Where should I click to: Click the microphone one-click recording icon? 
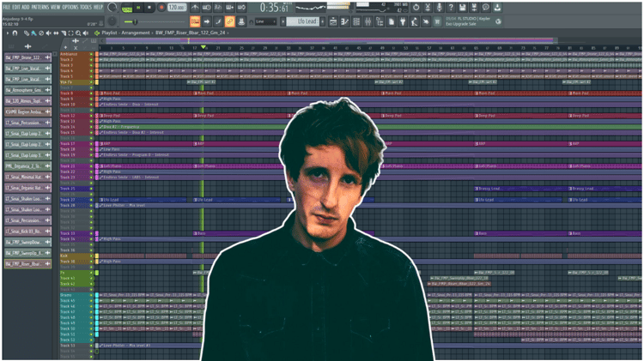tap(439, 8)
